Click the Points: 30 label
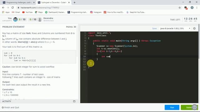200x112 pixels. (x=71, y=27)
